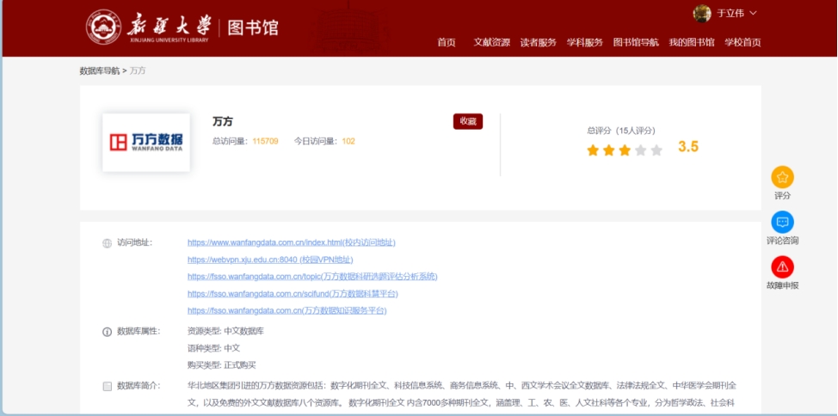Click the Wanfang Data logo thumbnail
This screenshot has height=416, width=838.
pyautogui.click(x=146, y=143)
